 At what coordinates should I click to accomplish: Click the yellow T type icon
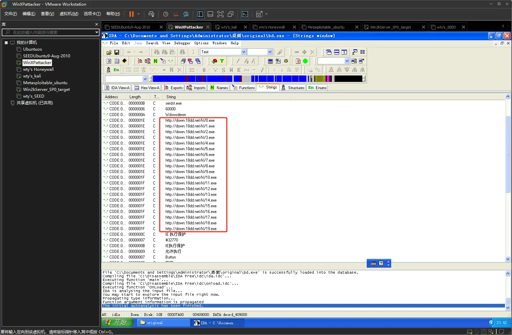(x=222, y=61)
